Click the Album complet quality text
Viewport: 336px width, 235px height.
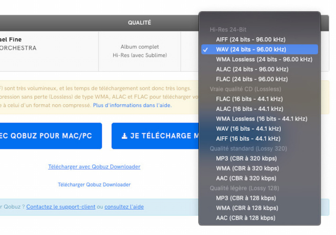pos(140,47)
